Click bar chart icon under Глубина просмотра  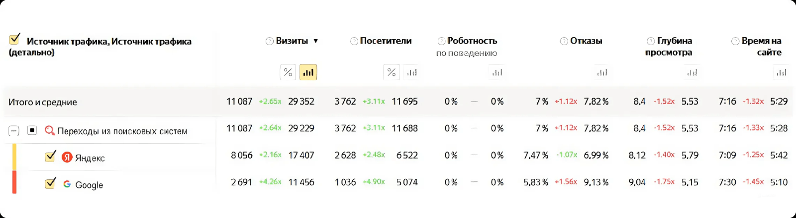tap(692, 72)
